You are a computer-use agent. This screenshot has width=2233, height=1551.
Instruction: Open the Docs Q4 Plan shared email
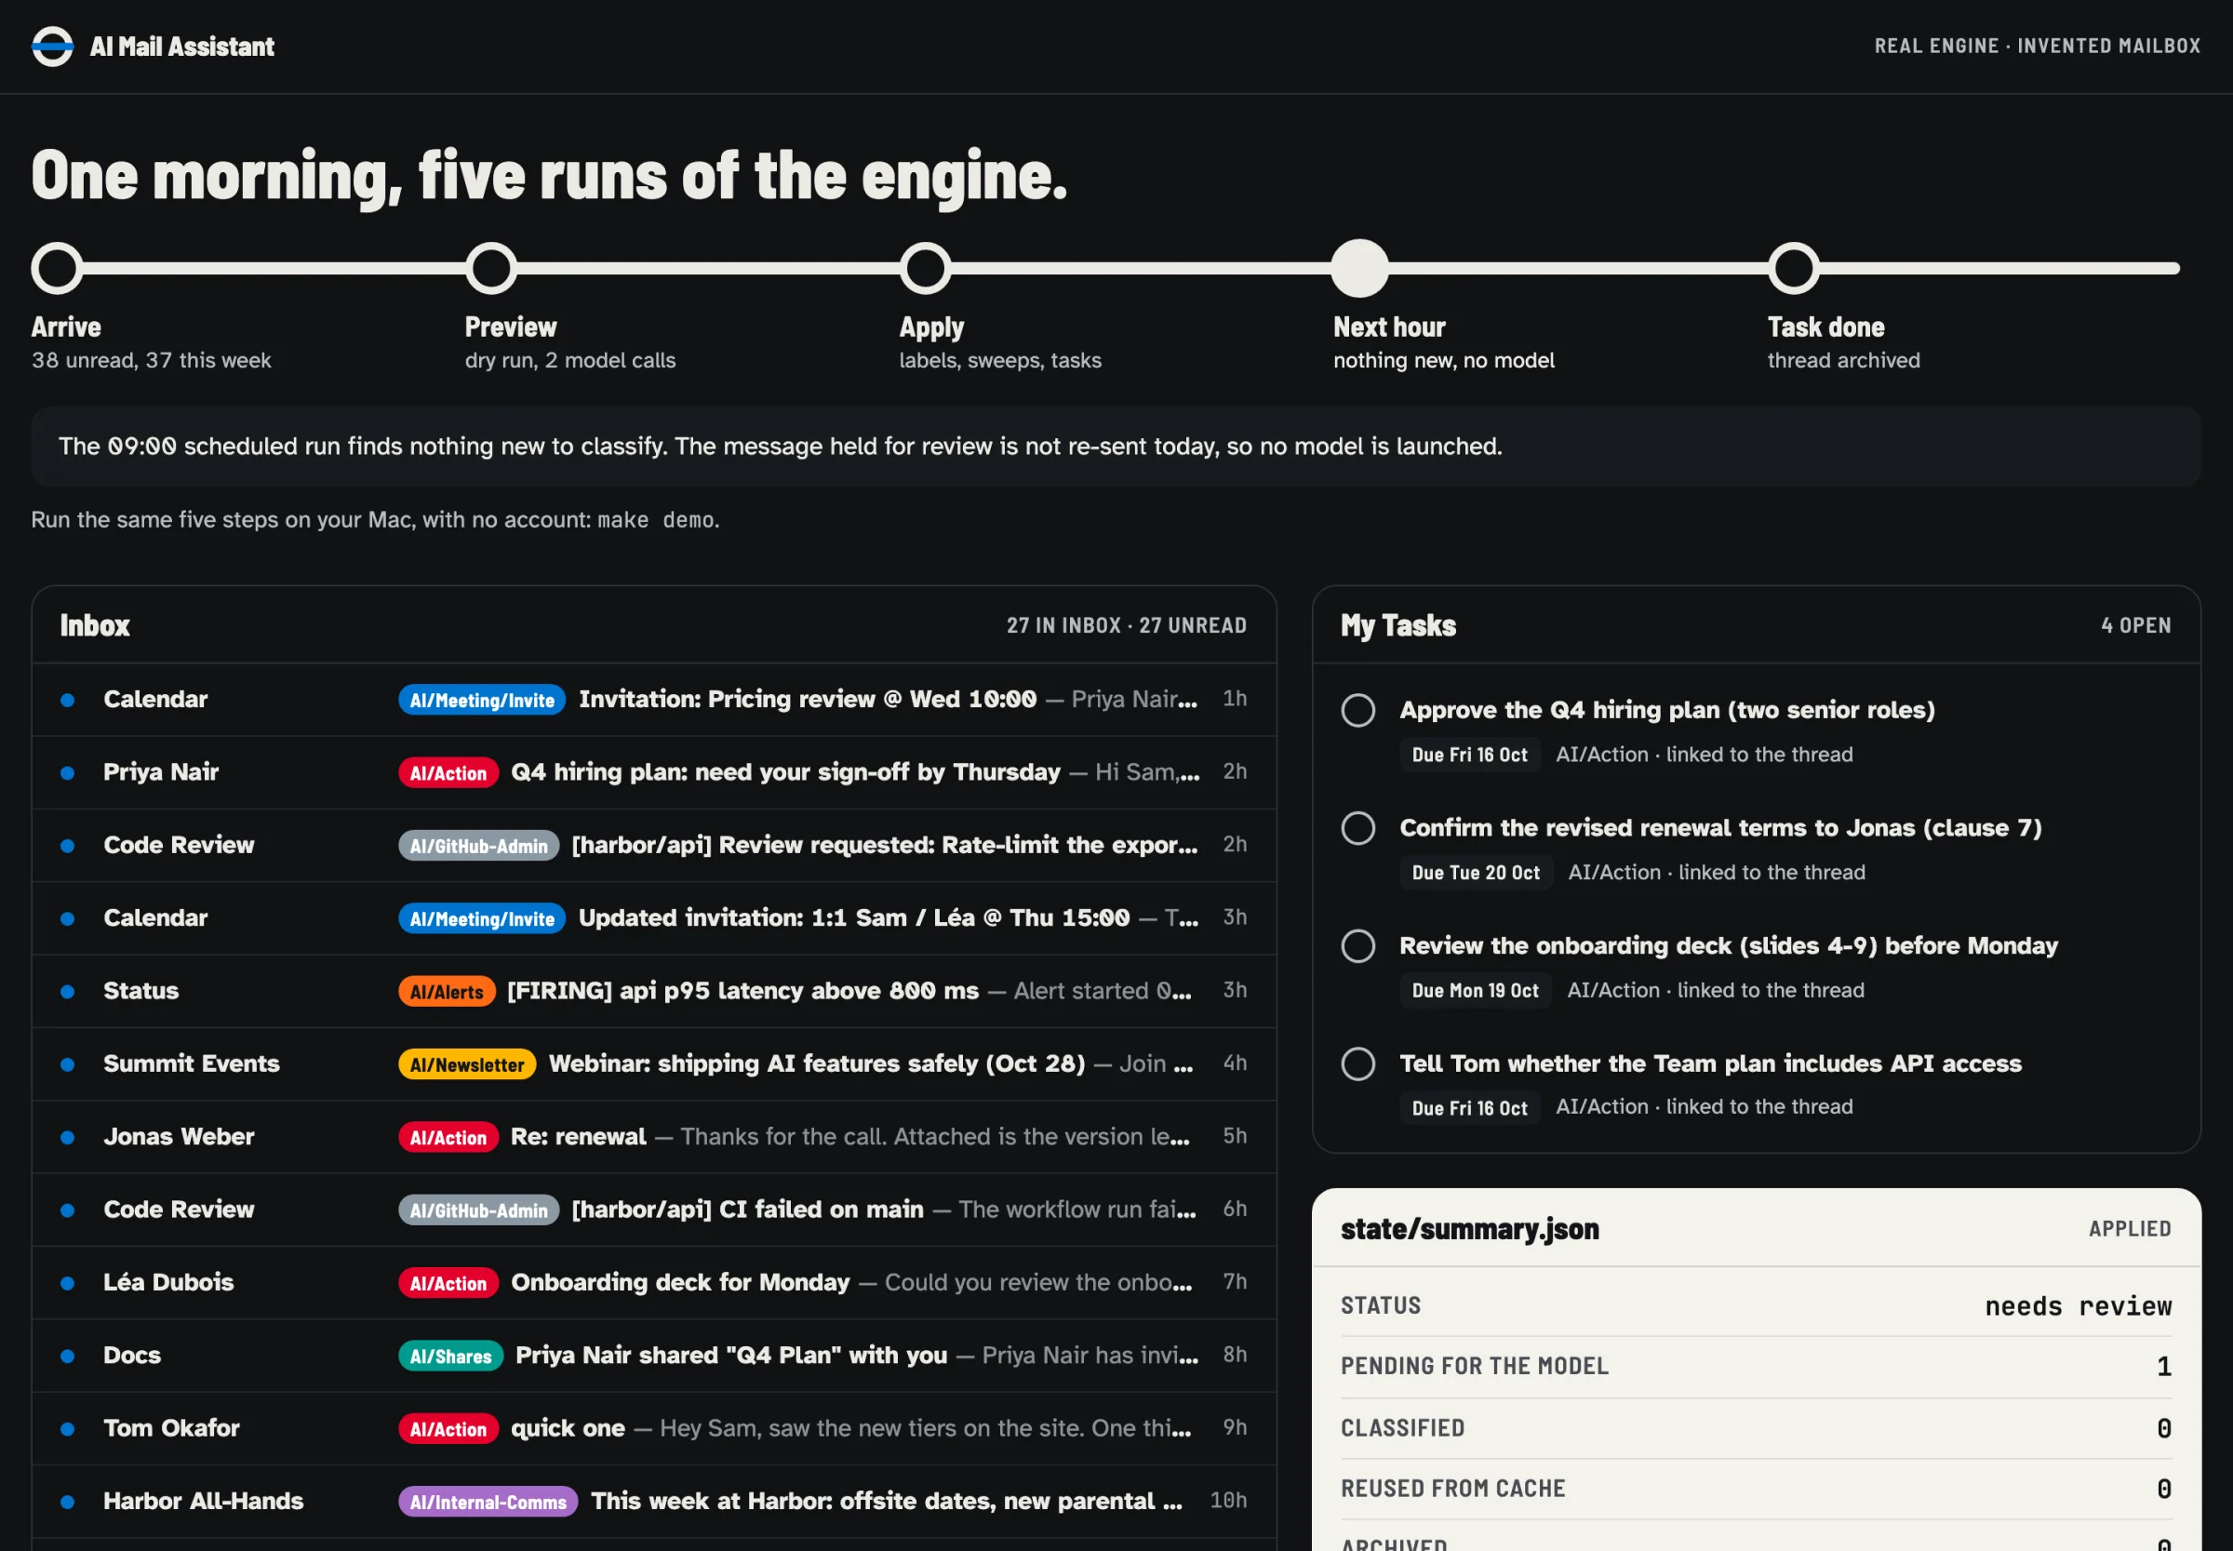click(653, 1356)
